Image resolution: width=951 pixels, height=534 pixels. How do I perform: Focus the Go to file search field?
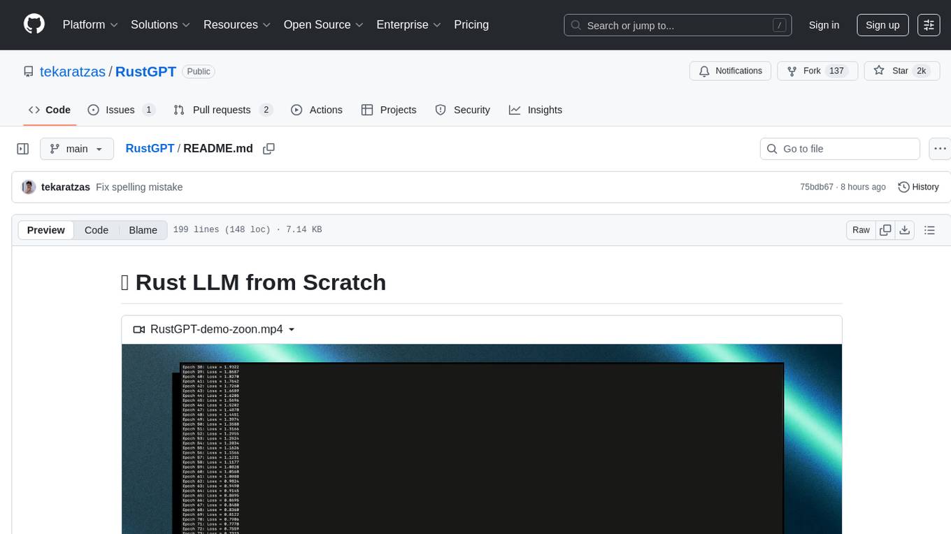tap(840, 149)
